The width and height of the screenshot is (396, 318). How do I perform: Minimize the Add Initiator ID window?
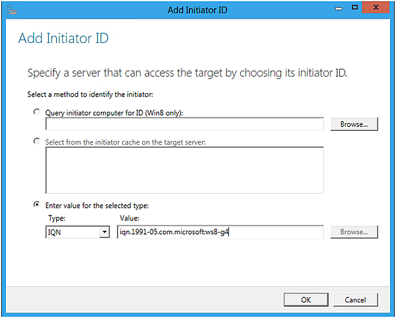(x=339, y=8)
